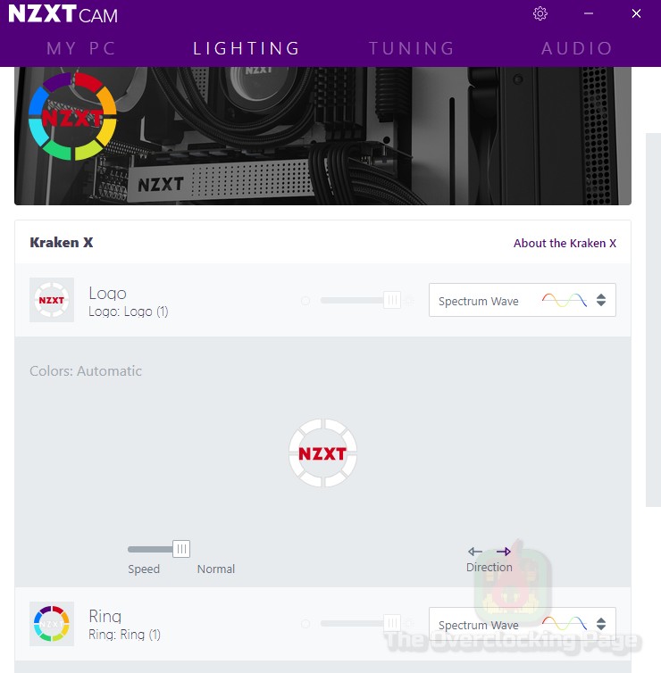Click the Speed slider handle
The width and height of the screenshot is (661, 673).
(x=181, y=549)
